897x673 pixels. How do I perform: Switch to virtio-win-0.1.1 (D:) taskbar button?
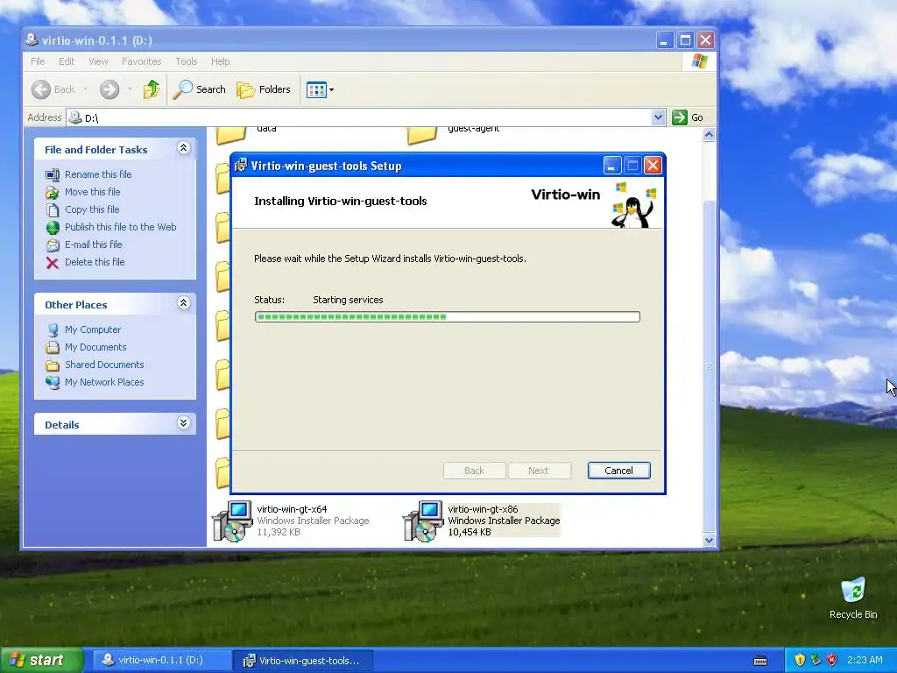(x=161, y=660)
